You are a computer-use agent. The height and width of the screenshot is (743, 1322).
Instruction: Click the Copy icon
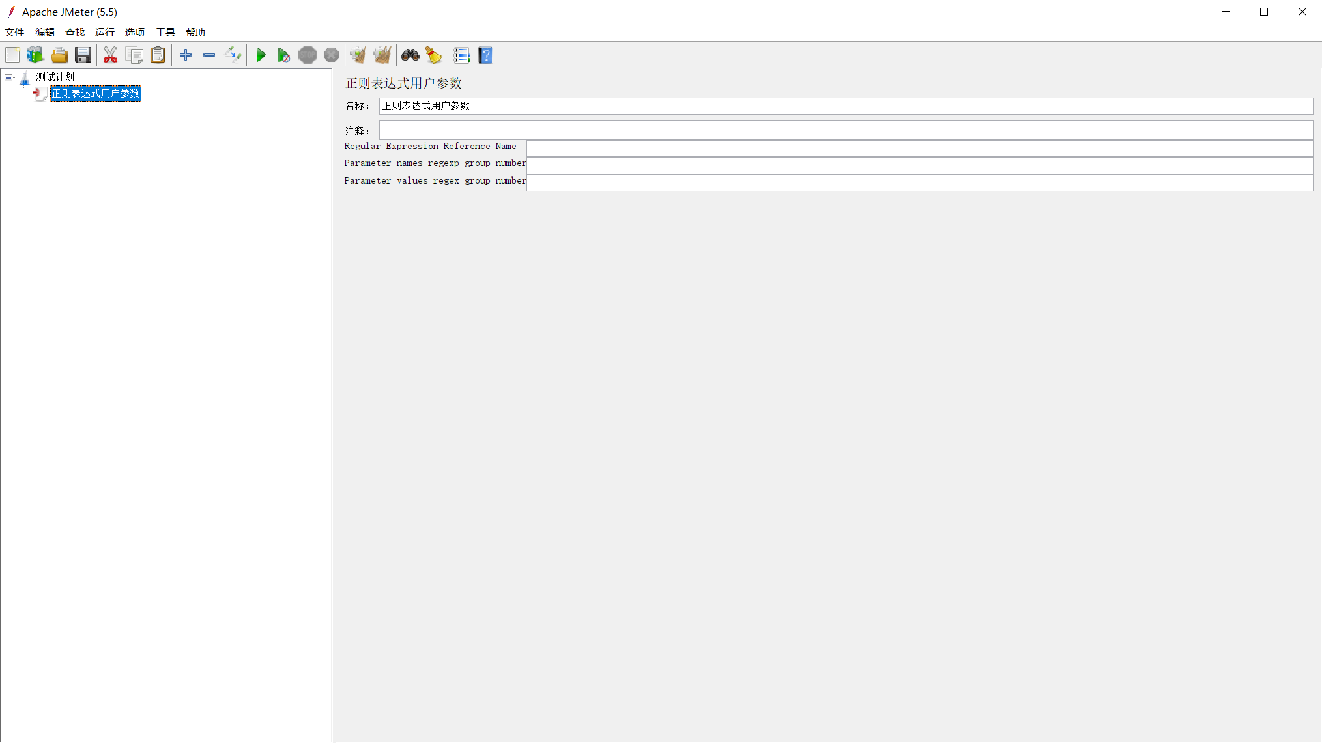tap(134, 55)
